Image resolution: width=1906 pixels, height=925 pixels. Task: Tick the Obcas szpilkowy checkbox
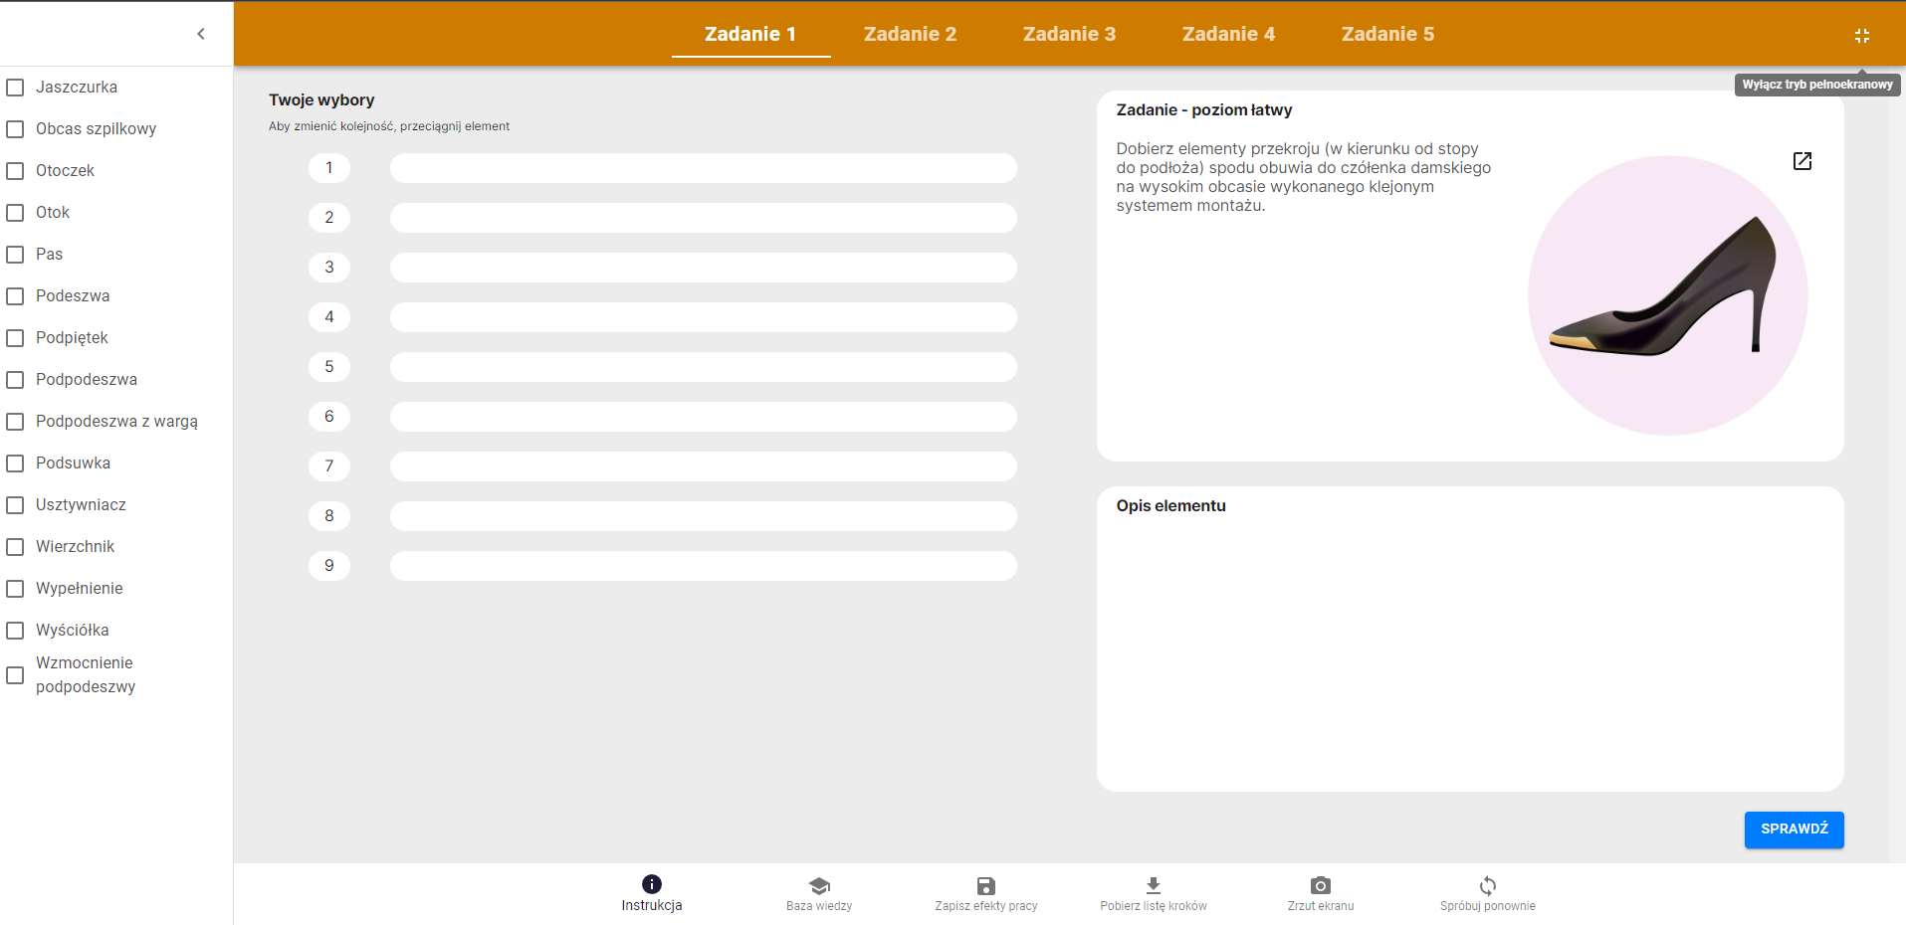16,129
